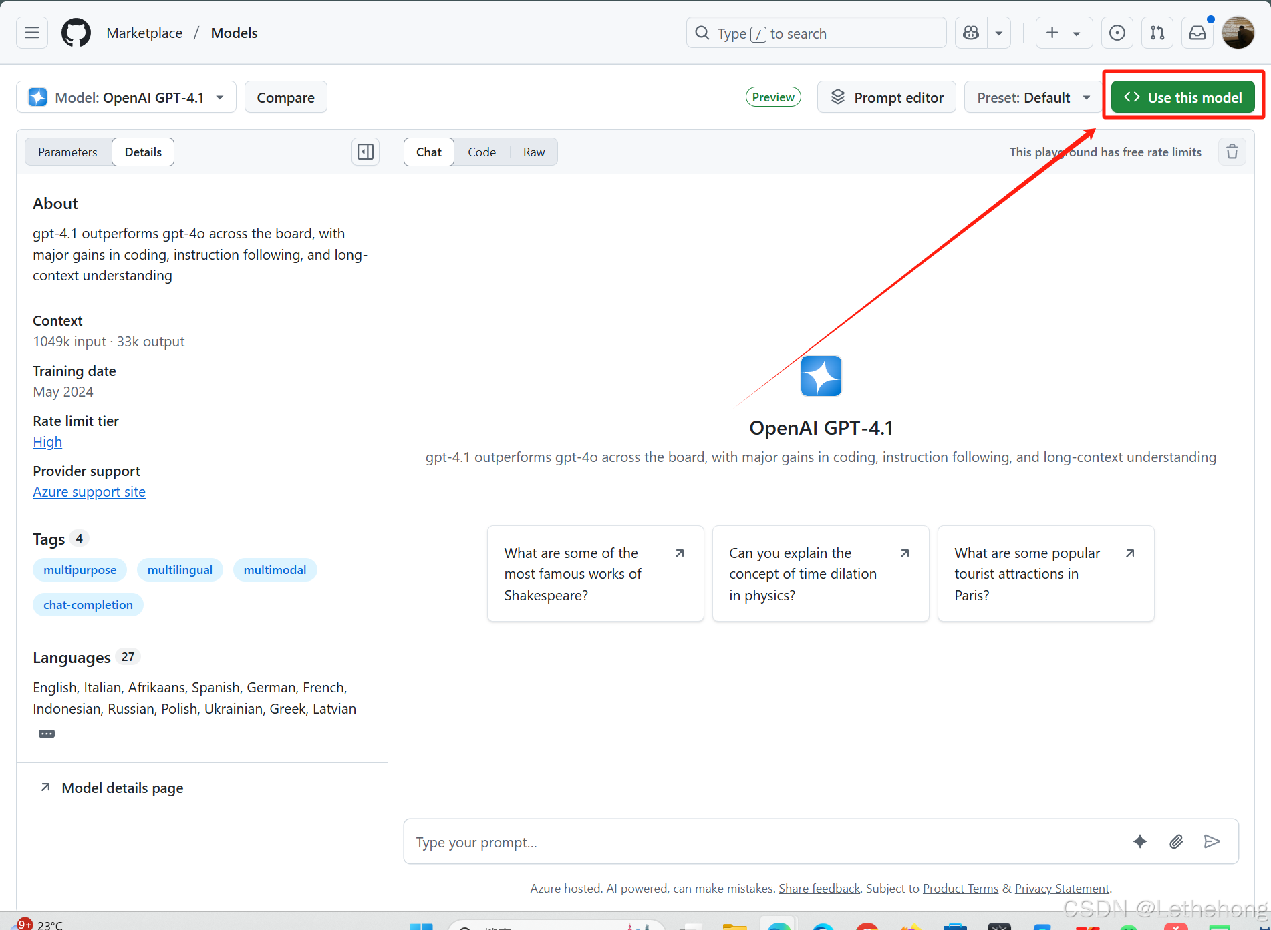
Task: Open user profile avatar menu
Action: [x=1238, y=33]
